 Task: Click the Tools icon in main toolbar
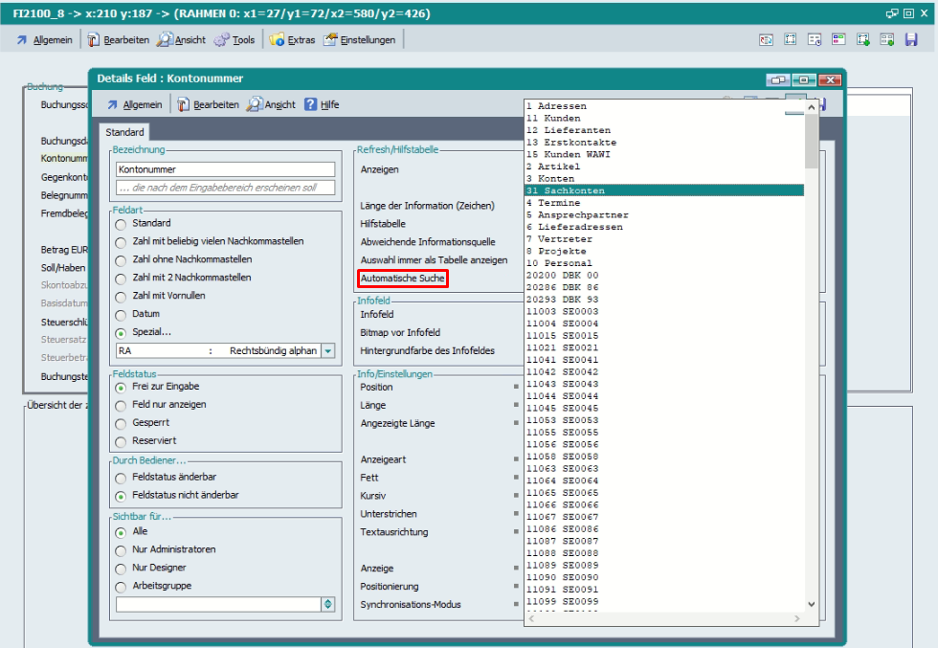(222, 40)
